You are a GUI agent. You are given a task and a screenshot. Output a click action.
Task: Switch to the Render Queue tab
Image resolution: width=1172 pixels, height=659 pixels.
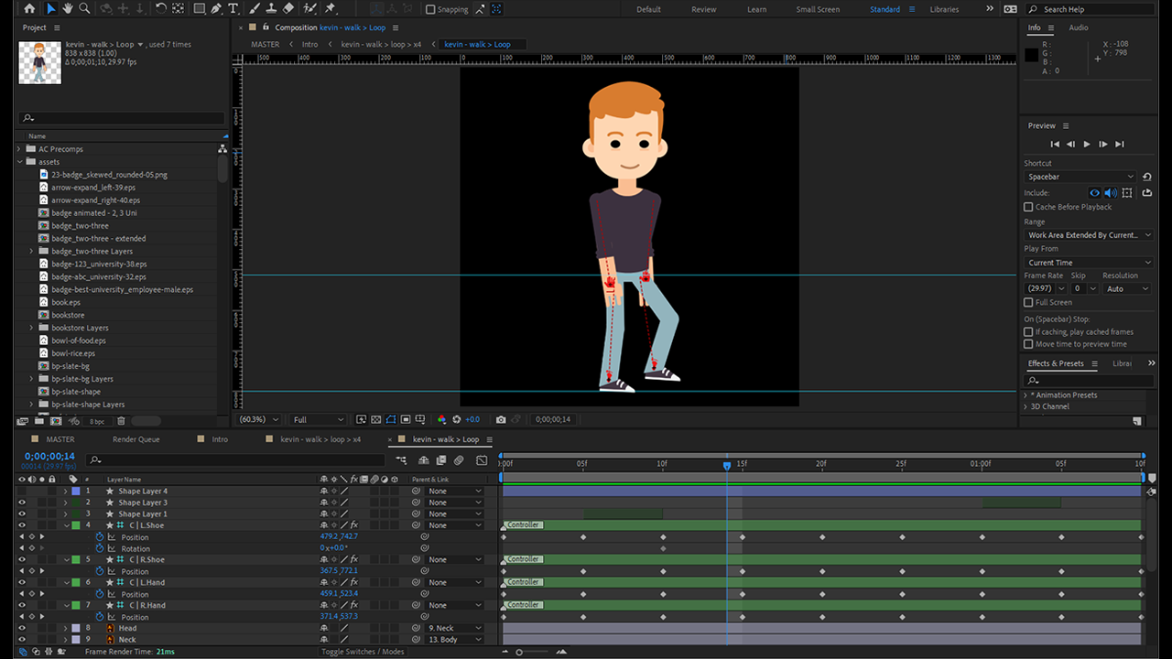point(136,439)
